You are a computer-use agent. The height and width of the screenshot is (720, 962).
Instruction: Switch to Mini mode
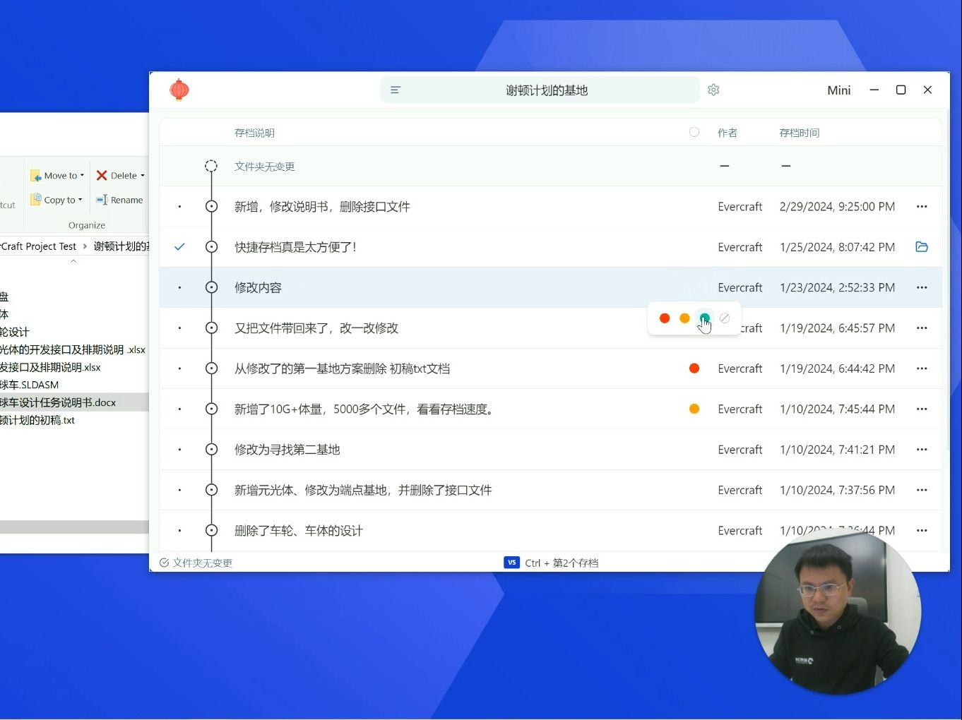tap(839, 90)
